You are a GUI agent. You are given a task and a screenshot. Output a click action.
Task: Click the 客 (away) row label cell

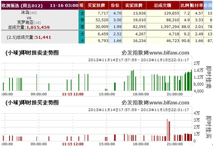point(82,27)
